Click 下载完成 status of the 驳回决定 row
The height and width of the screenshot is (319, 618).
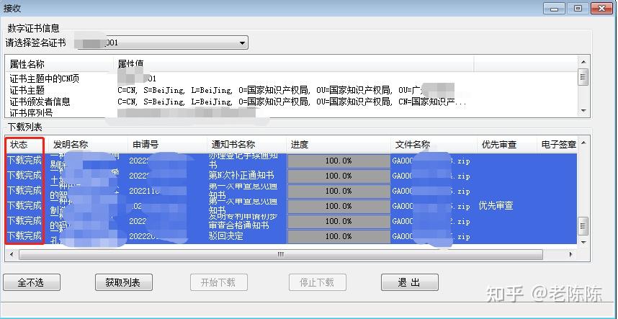click(x=24, y=236)
